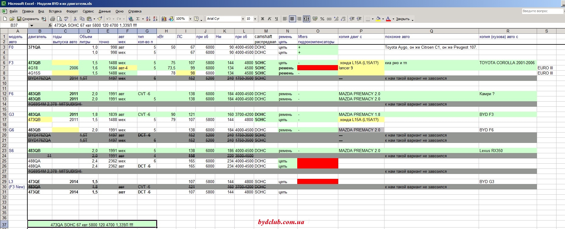
Task: Apply percent style format
Action: [322, 19]
